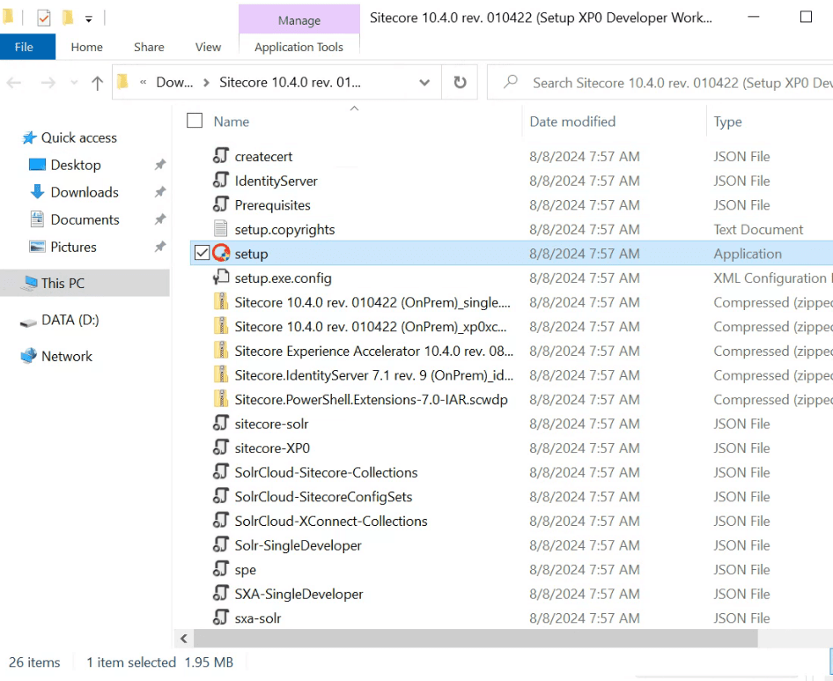Click the sitecore-solr JSON file icon

[221, 423]
